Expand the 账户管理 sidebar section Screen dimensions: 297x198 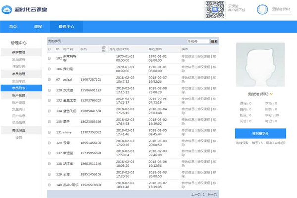coord(19,95)
